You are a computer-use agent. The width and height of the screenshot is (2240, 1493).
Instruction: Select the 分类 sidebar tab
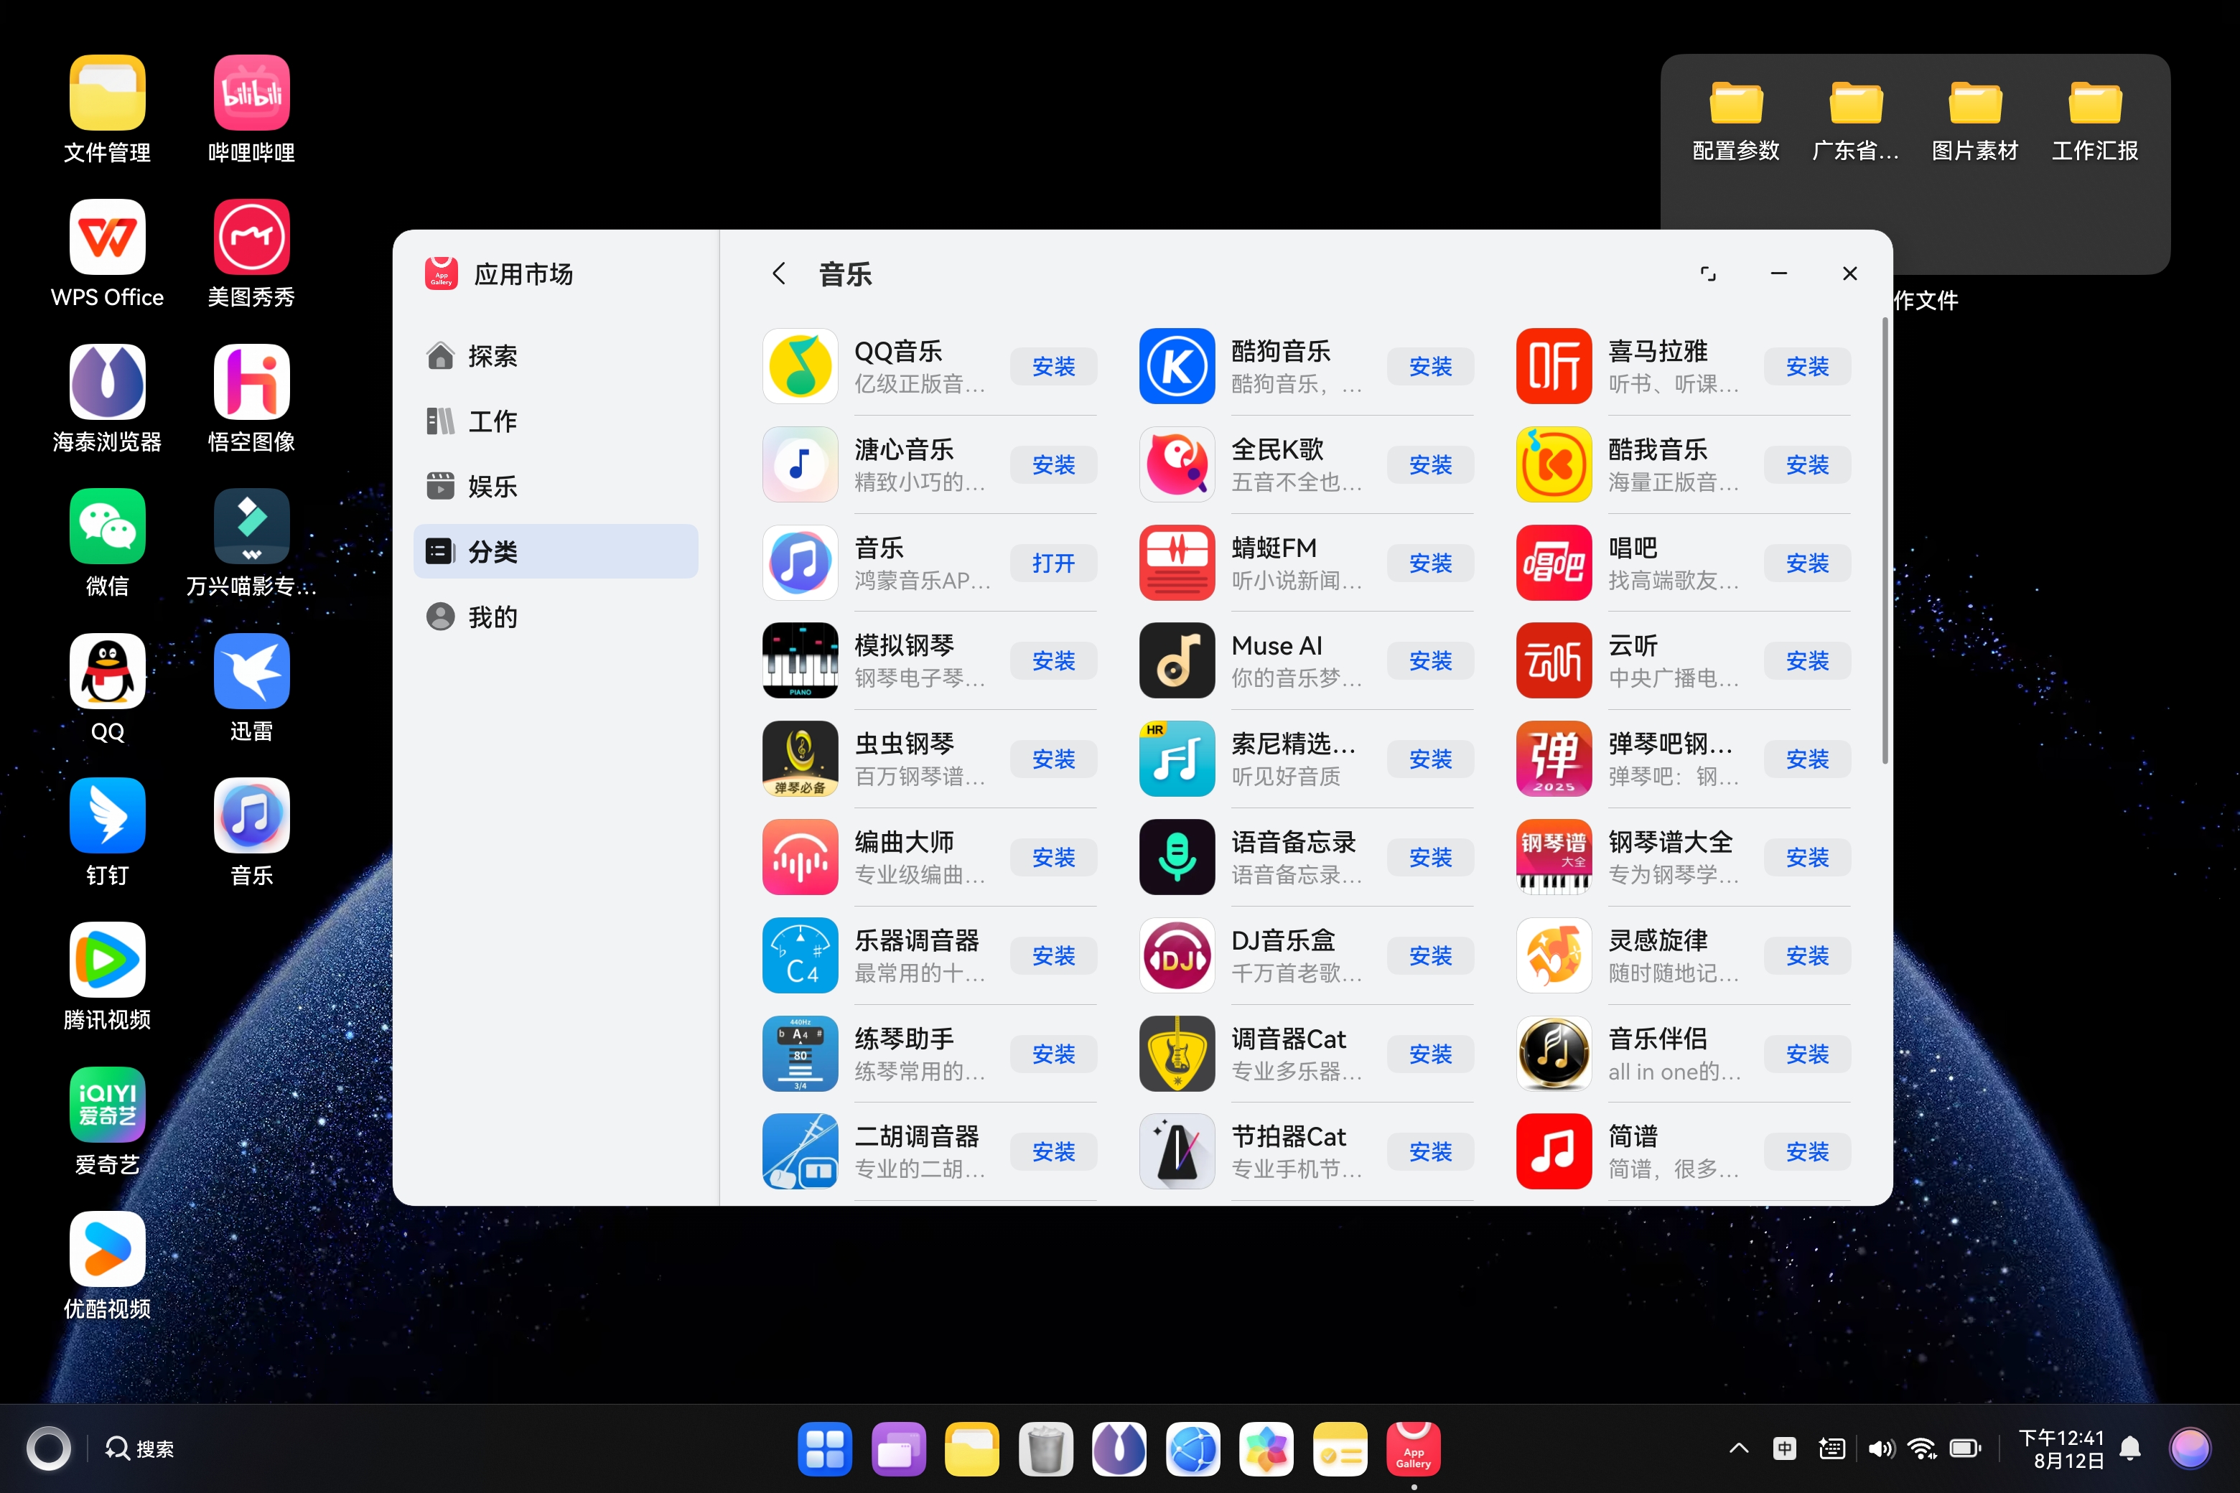[556, 551]
